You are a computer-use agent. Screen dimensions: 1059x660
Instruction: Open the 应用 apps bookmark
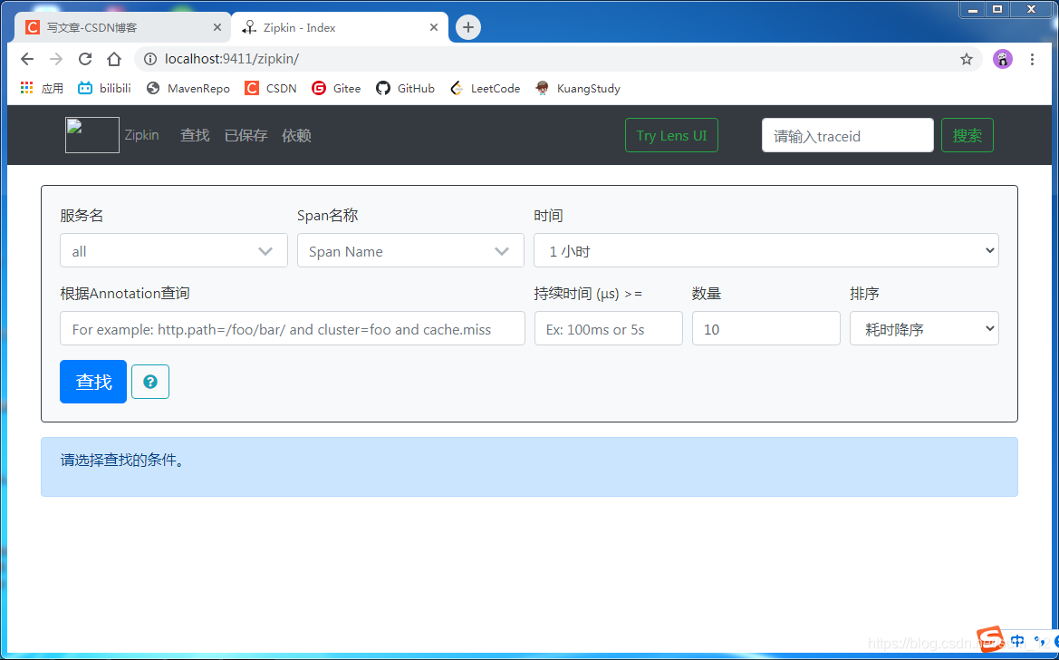click(x=42, y=89)
